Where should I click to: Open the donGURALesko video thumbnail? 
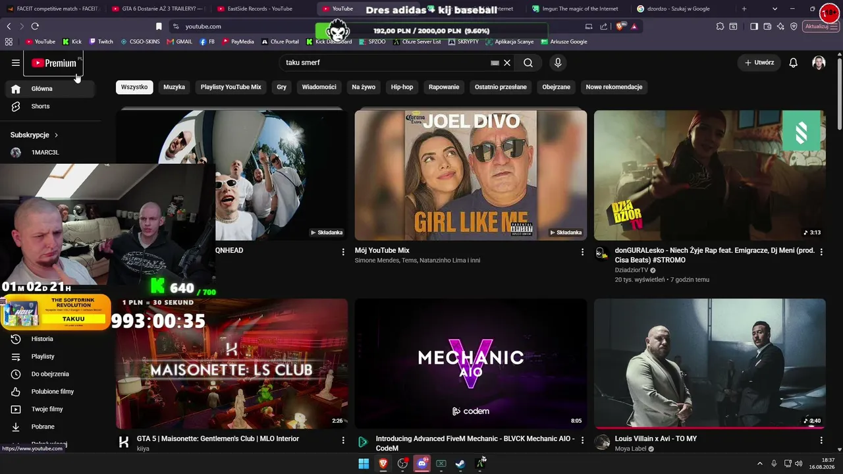(x=710, y=175)
